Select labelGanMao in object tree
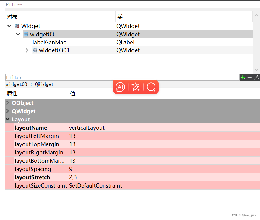The width and height of the screenshot is (260, 220). 49,43
